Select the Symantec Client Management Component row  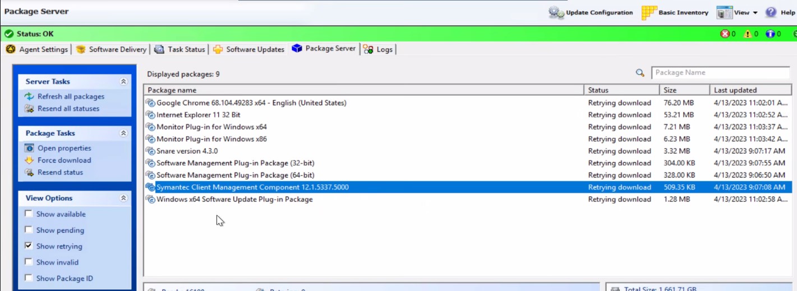(x=468, y=187)
